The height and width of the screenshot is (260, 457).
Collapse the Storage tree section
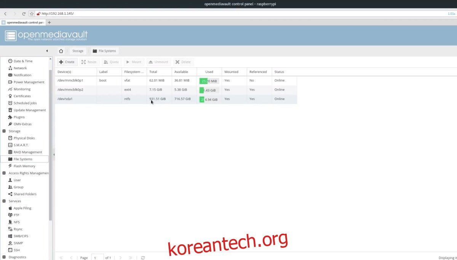pyautogui.click(x=4, y=131)
